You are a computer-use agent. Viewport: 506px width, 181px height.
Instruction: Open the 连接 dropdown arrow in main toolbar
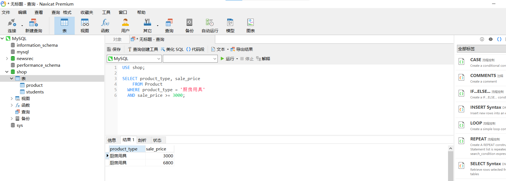(x=22, y=26)
